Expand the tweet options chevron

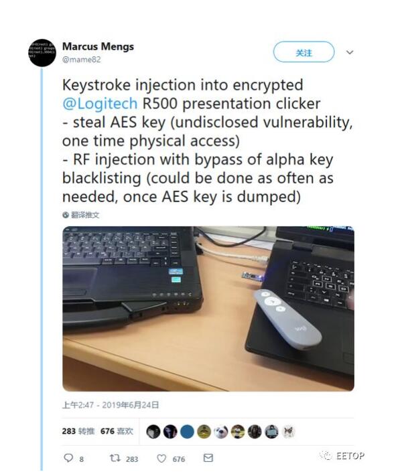[350, 52]
